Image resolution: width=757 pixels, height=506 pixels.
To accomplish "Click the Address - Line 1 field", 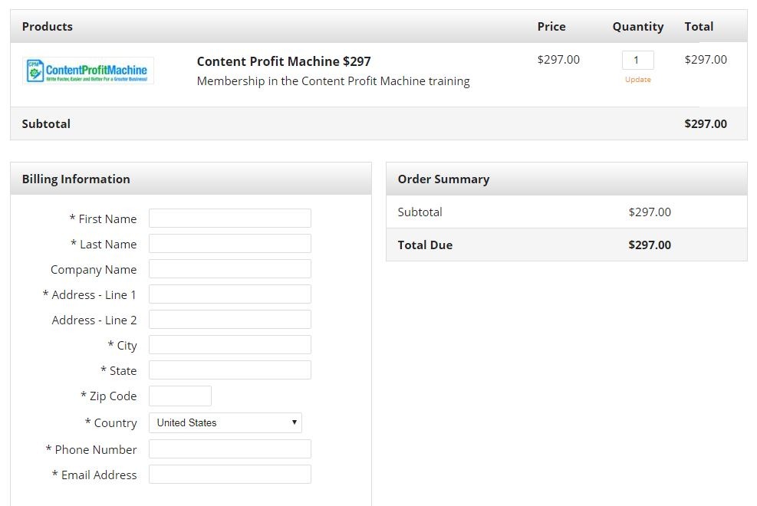I will (x=229, y=294).
